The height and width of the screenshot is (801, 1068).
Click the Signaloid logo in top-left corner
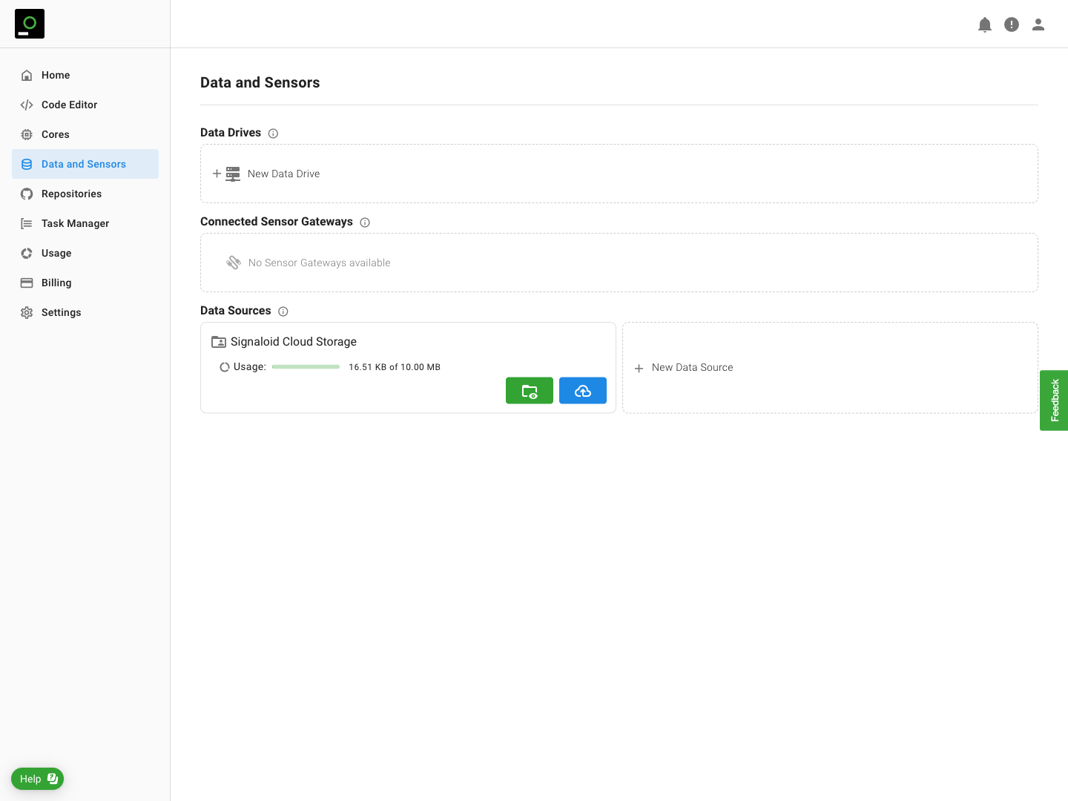pos(30,24)
